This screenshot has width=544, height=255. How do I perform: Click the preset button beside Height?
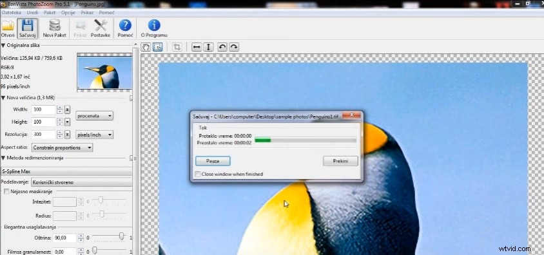coord(68,122)
